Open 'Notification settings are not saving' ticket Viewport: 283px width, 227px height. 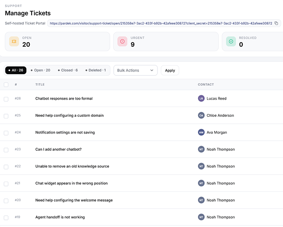pos(65,132)
